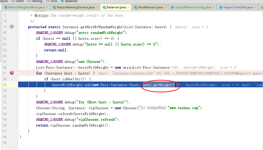
Task: Click the class icon on NacosNamingService.java tab
Action: pos(54,7)
